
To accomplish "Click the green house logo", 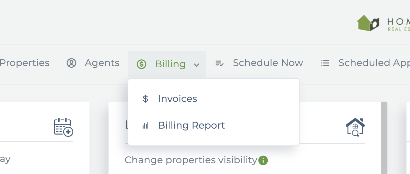I will (x=368, y=23).
